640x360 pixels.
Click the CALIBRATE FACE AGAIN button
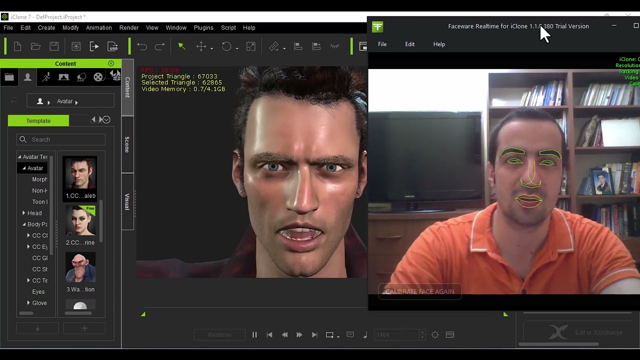[420, 291]
